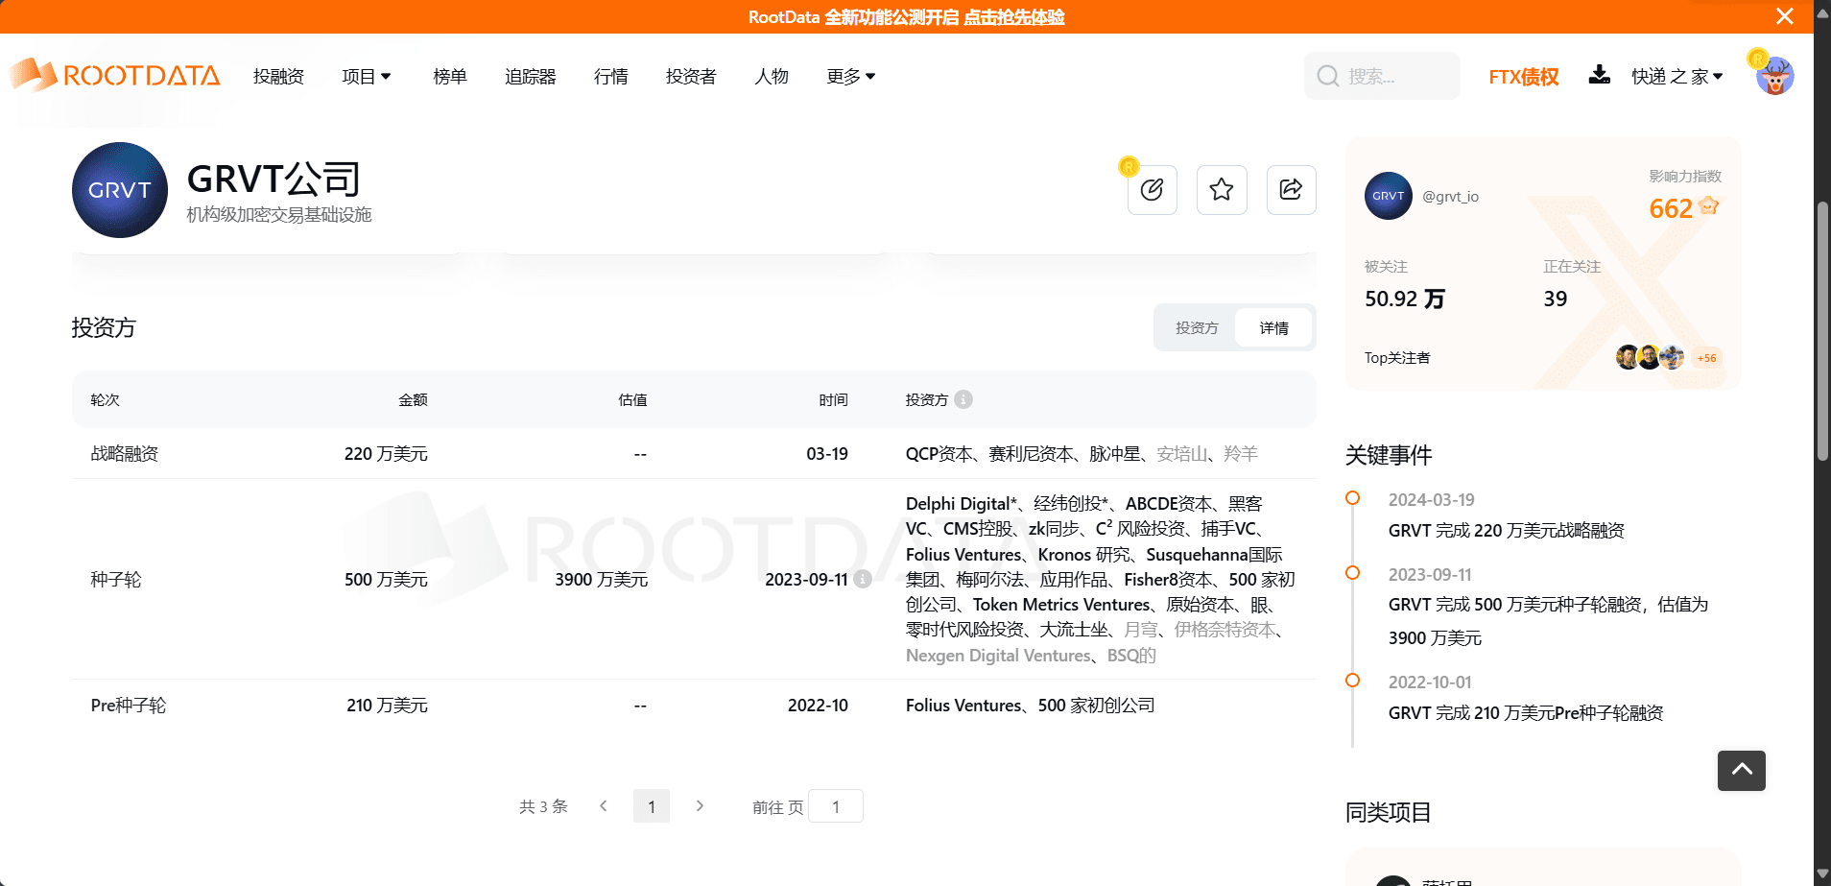The width and height of the screenshot is (1831, 886).
Task: Click the RootData logo
Action: coord(115,75)
